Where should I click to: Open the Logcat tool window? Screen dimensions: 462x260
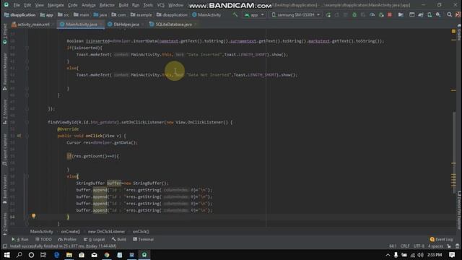(x=95, y=239)
